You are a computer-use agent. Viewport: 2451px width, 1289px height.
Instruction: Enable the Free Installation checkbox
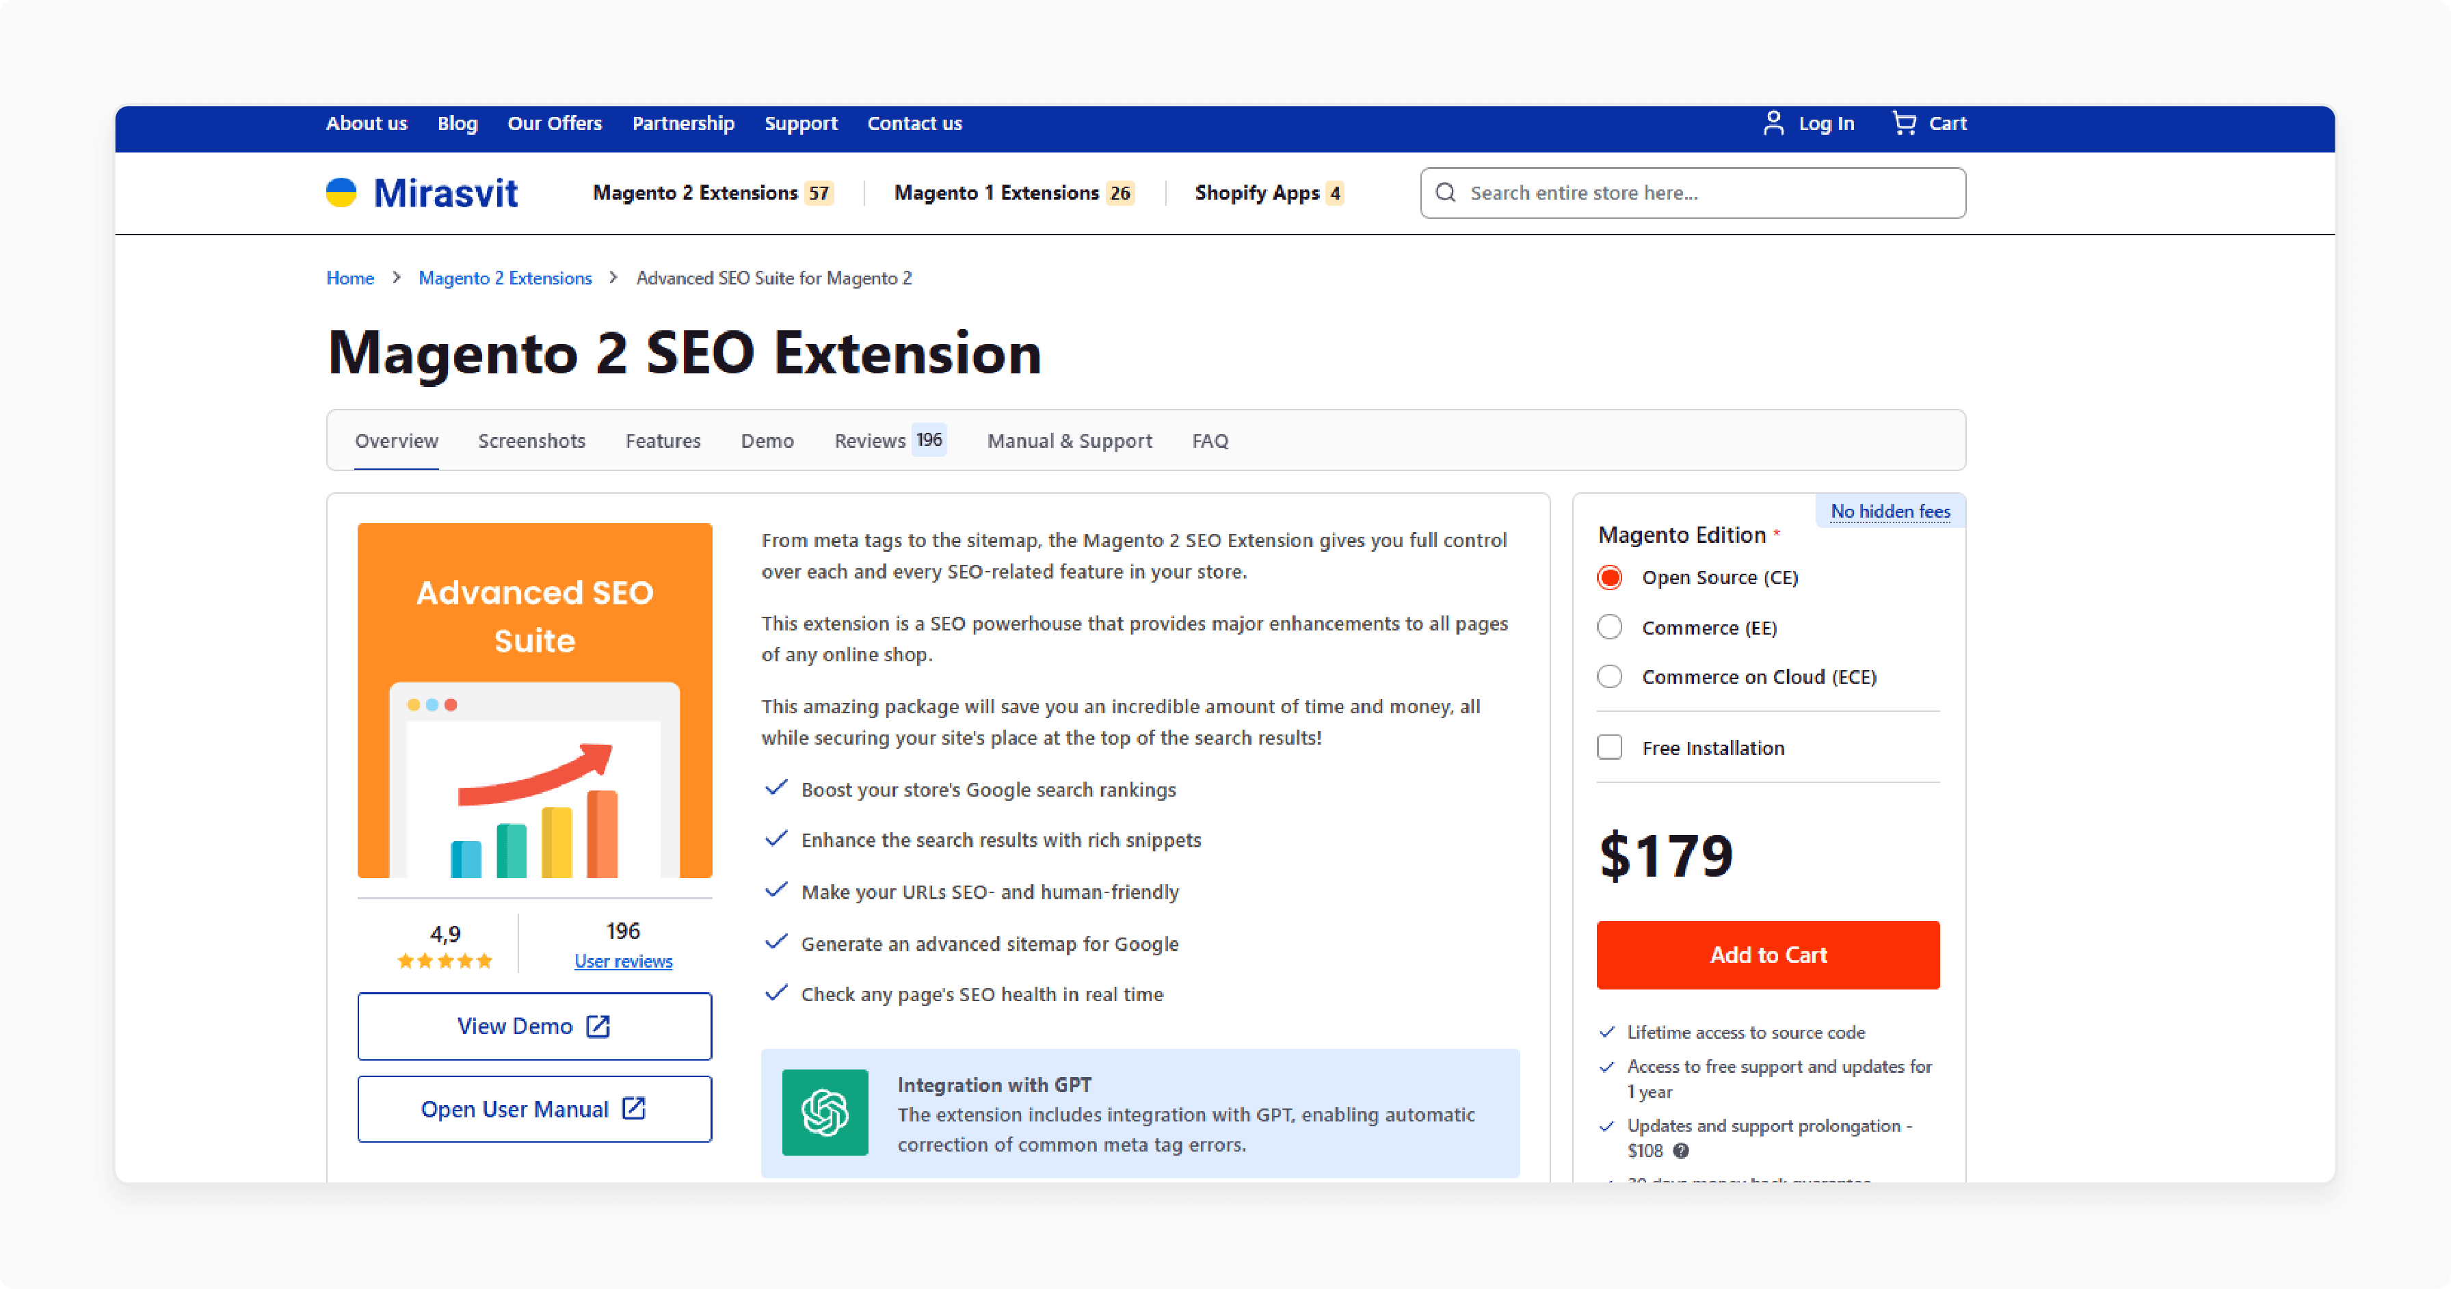(x=1610, y=747)
